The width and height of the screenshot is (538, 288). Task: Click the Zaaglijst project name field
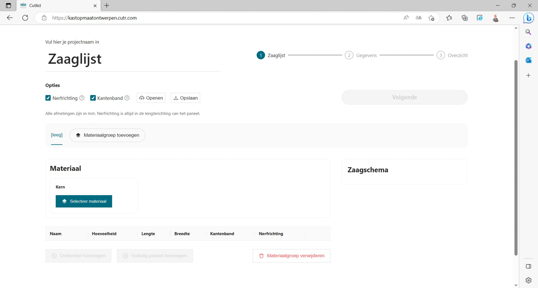click(x=133, y=59)
